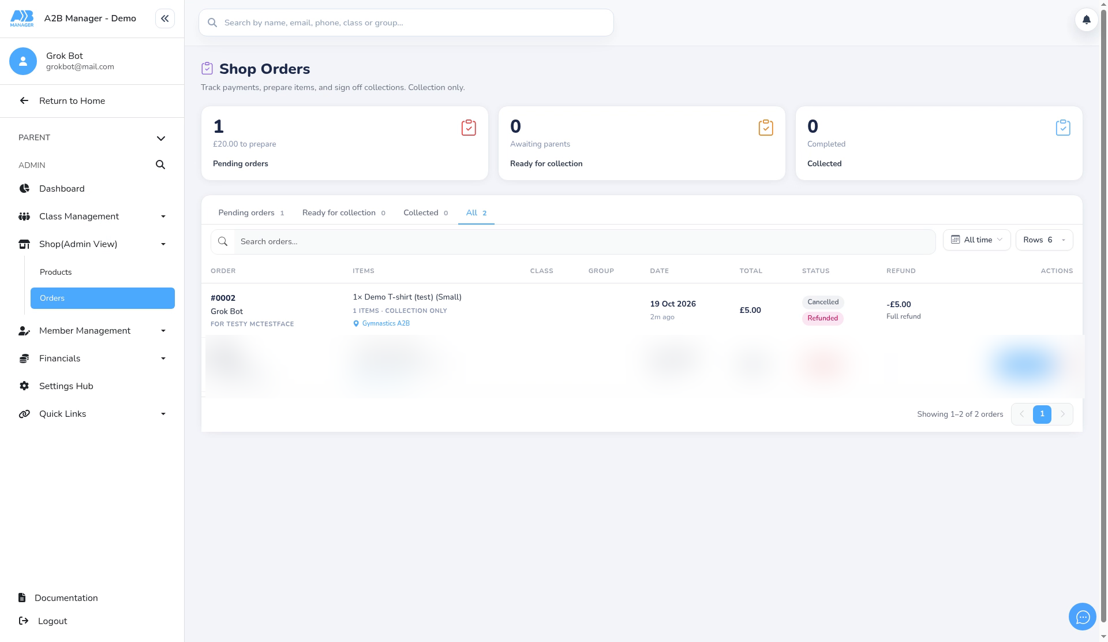Go to page 1 of orders
The height and width of the screenshot is (642, 1108).
coord(1042,414)
